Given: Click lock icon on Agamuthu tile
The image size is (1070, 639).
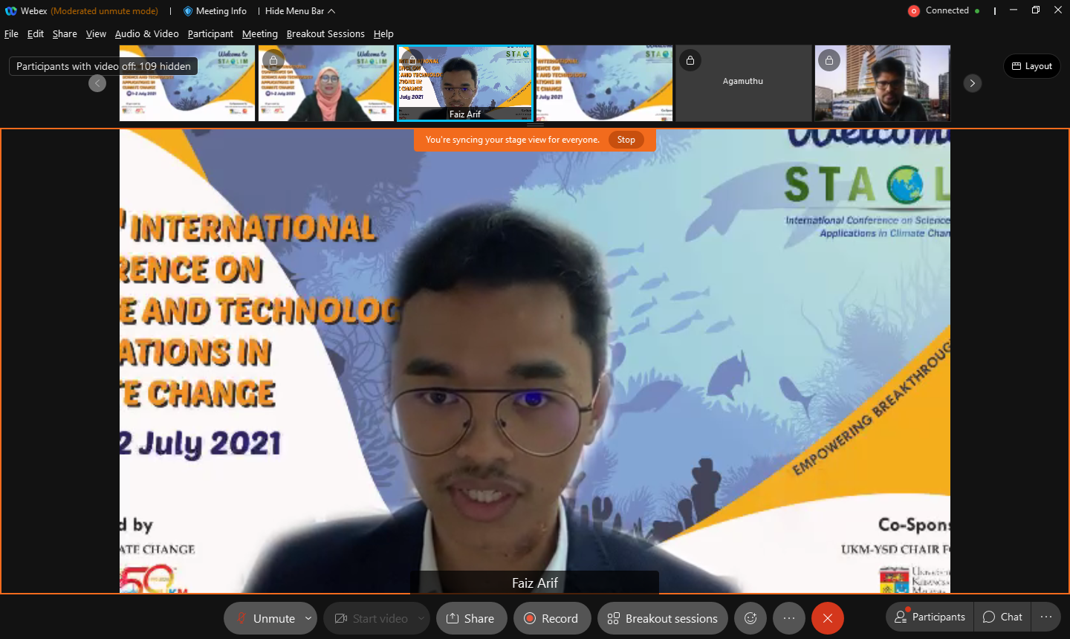Looking at the screenshot, I should (x=690, y=60).
